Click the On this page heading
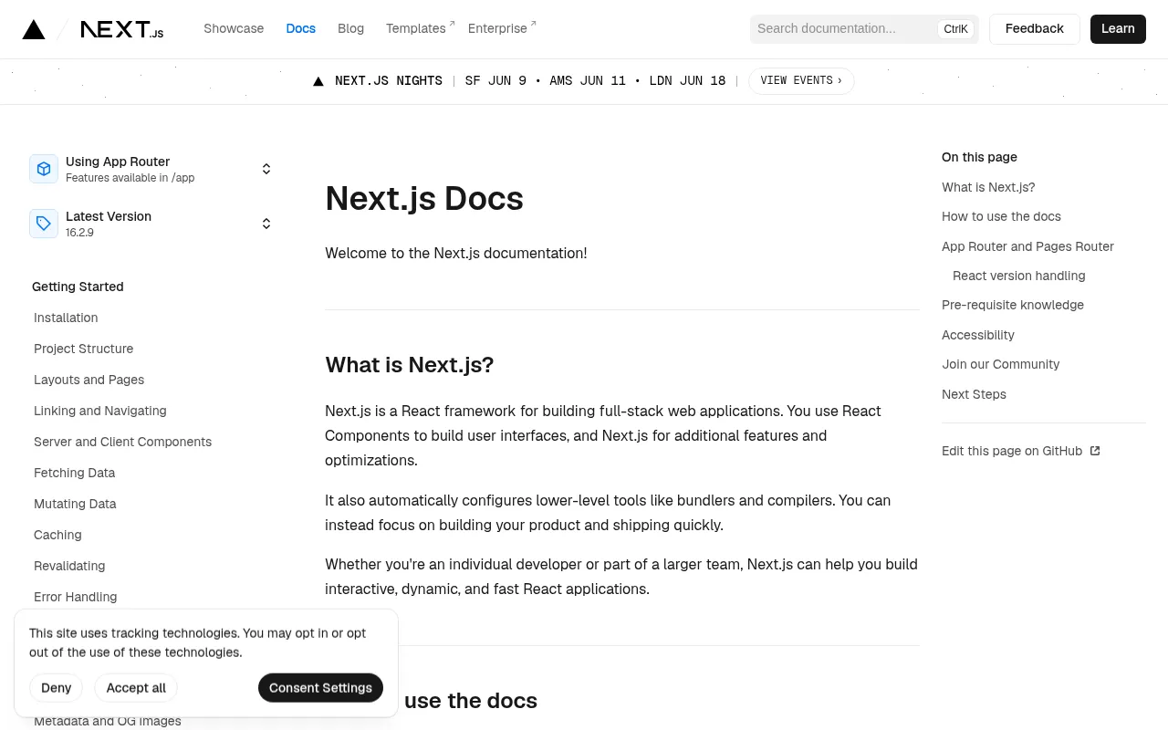The image size is (1168, 730). (x=979, y=157)
